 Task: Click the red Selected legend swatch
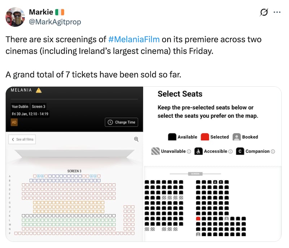[205, 137]
